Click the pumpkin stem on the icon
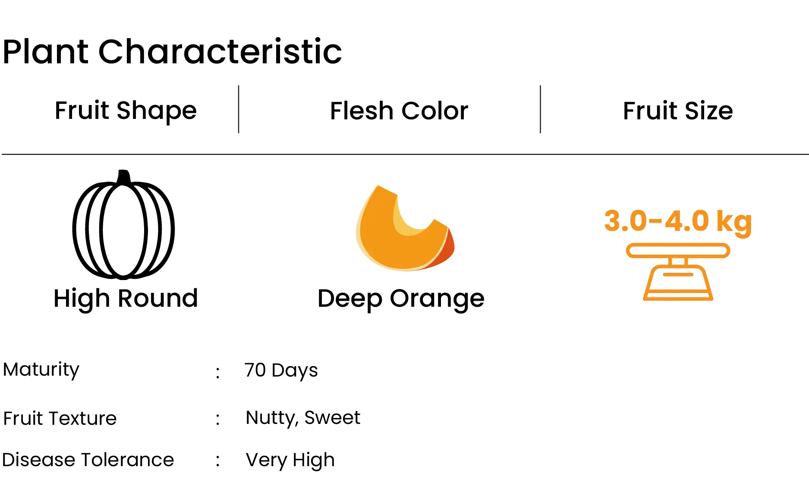 click(124, 177)
